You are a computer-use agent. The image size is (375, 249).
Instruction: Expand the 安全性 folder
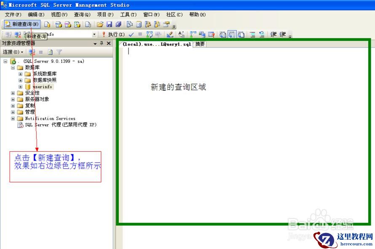pos(13,93)
